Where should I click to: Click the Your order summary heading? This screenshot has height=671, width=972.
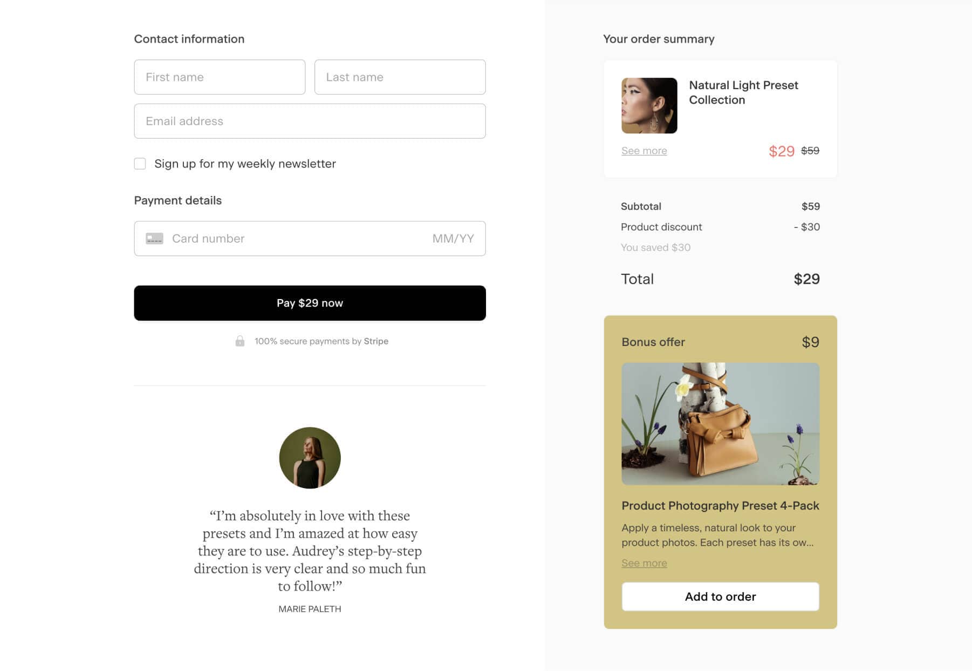pos(659,38)
